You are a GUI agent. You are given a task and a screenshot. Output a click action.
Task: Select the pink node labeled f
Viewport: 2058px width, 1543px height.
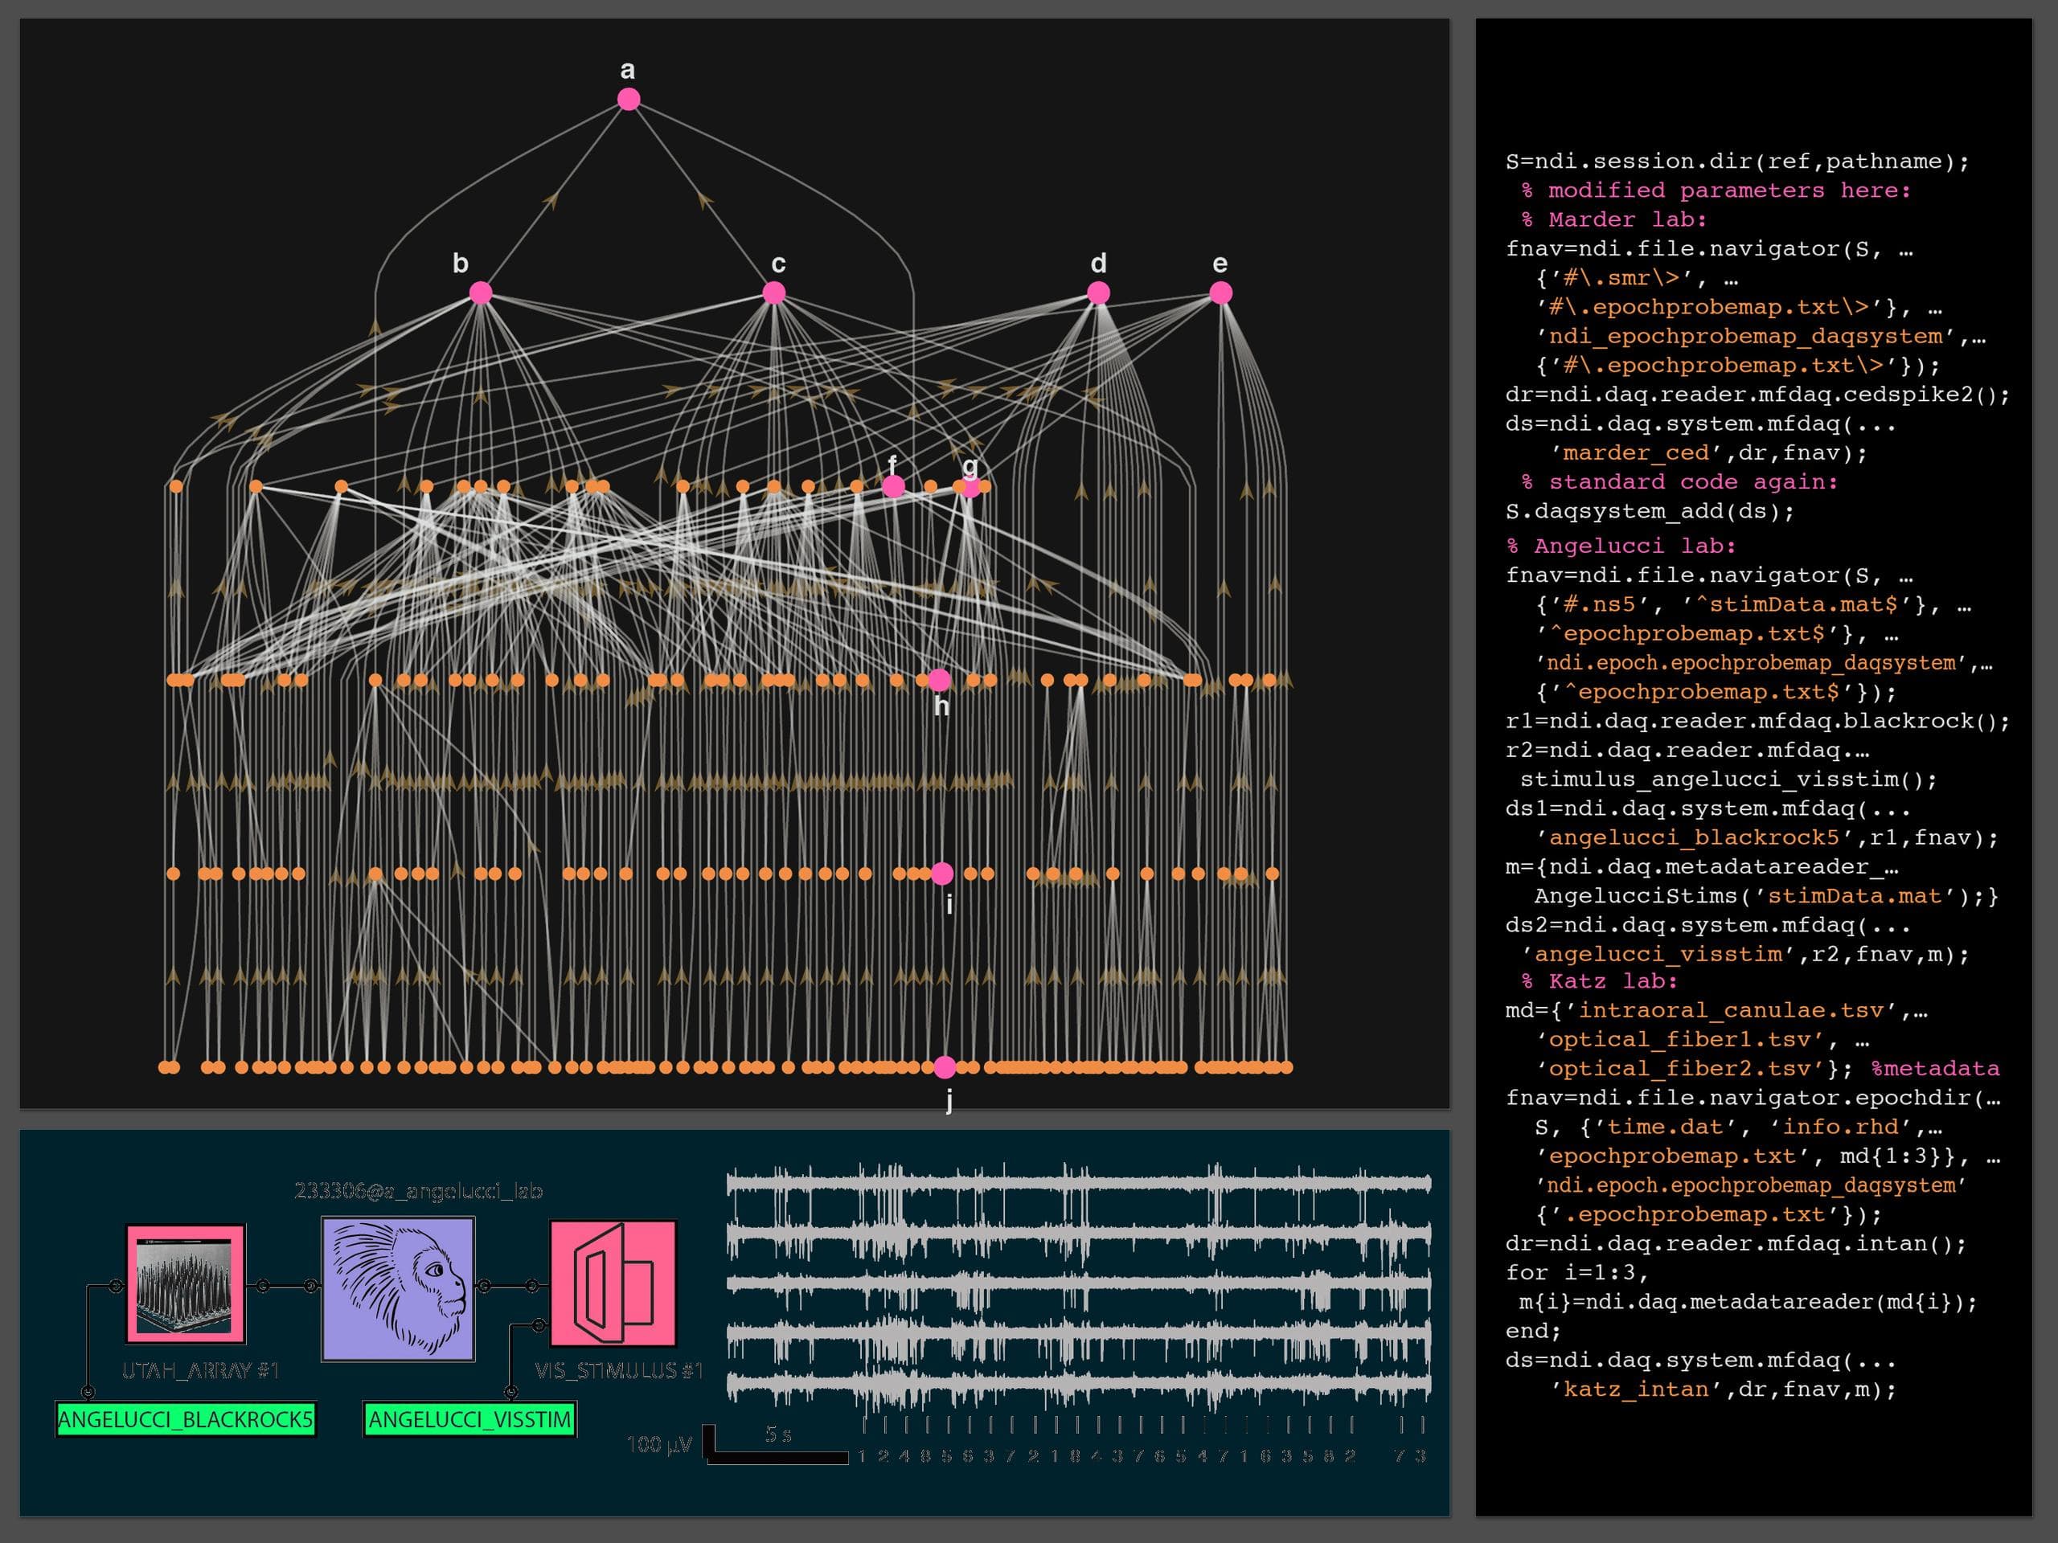[x=892, y=485]
